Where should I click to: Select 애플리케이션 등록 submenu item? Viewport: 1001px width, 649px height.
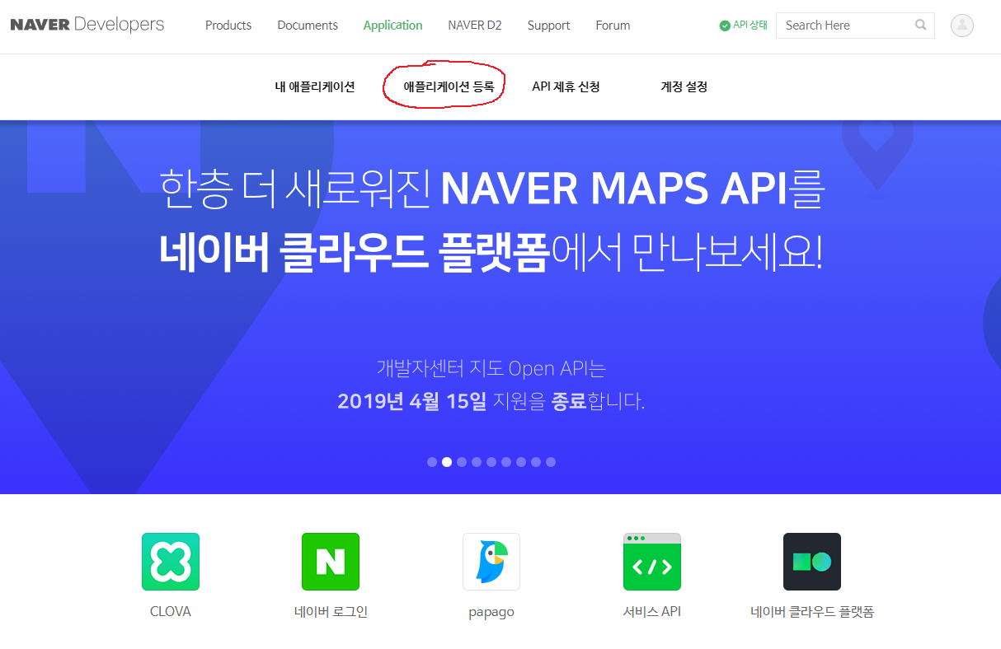(x=449, y=86)
